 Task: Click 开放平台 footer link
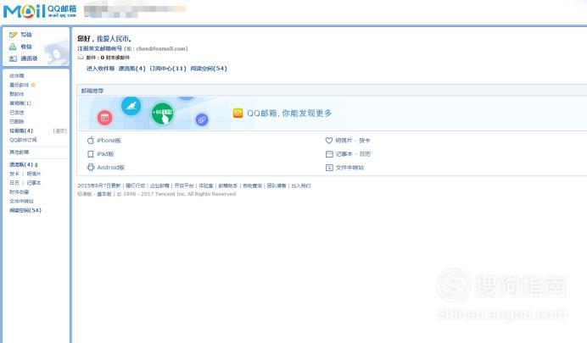(184, 185)
